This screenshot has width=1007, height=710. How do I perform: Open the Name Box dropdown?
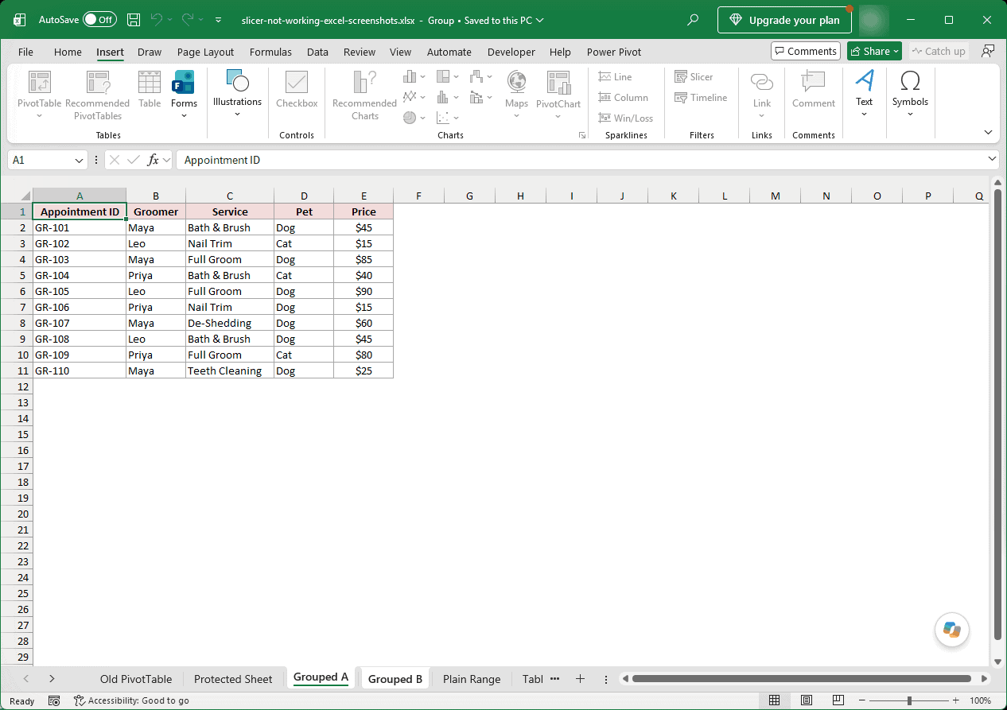coord(79,160)
